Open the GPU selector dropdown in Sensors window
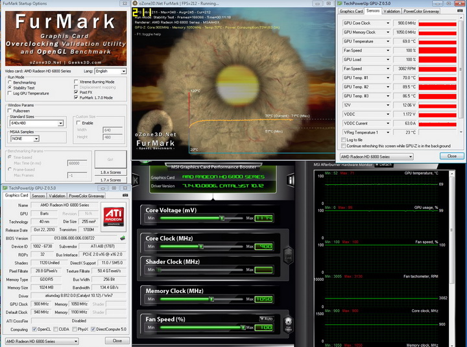Image resolution: width=467 pixels, height=347 pixels. click(377, 157)
